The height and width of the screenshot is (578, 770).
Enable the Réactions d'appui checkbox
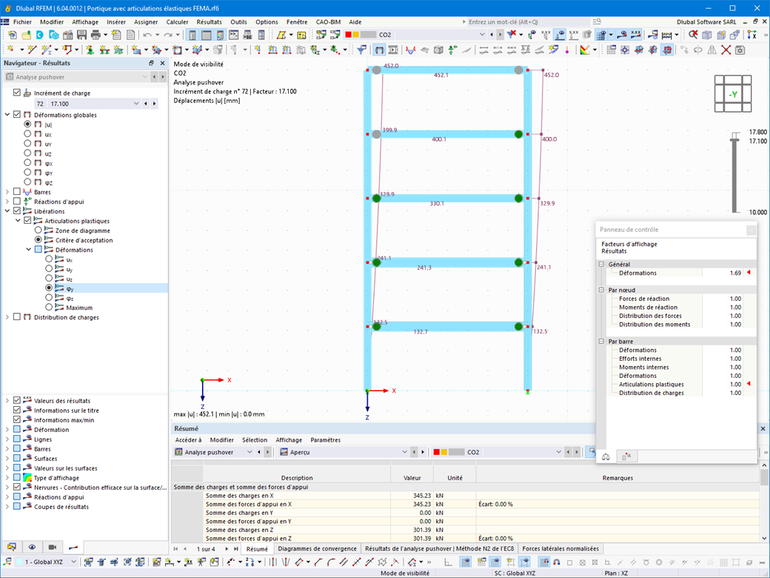point(17,201)
